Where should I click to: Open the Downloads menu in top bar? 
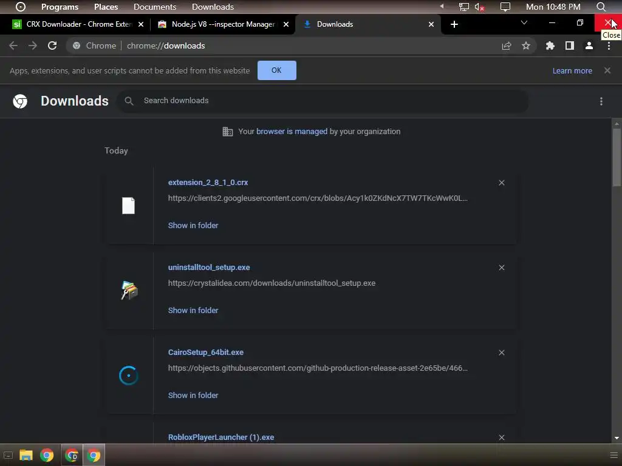(x=213, y=7)
